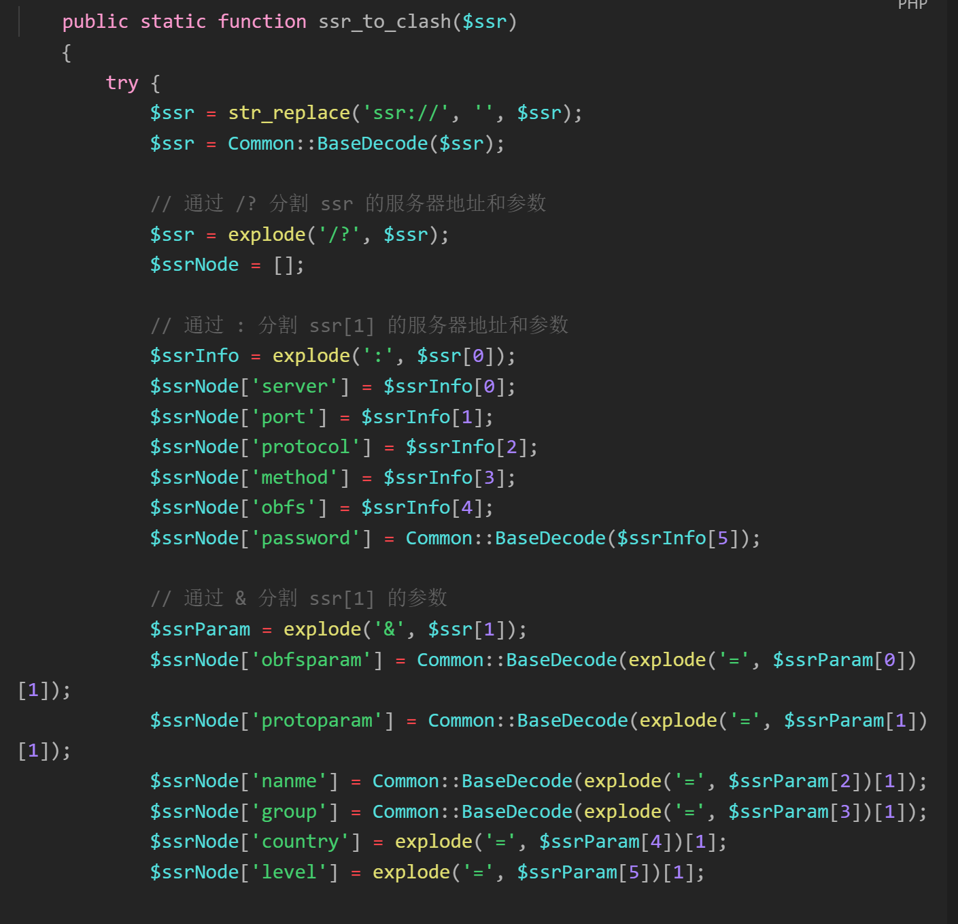Click the opening brace below function declaration
The image size is (958, 924).
67,52
